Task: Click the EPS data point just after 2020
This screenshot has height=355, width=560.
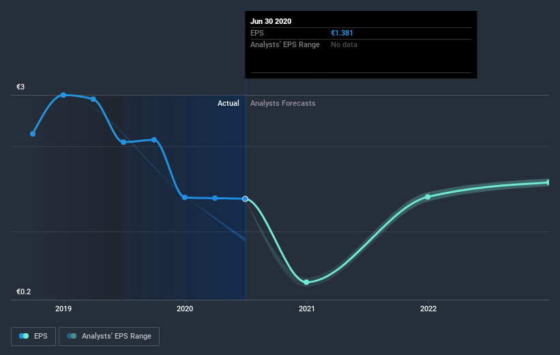Action: [215, 198]
